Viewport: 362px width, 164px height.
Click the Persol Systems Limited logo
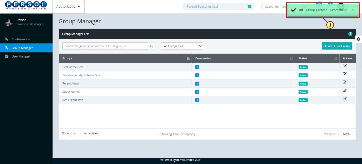[x=26, y=5]
